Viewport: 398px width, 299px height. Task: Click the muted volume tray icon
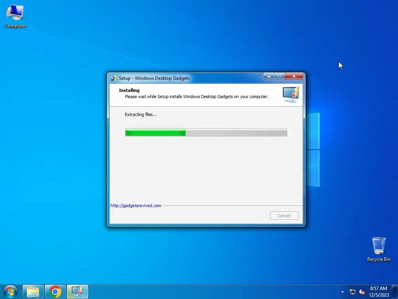click(x=362, y=292)
